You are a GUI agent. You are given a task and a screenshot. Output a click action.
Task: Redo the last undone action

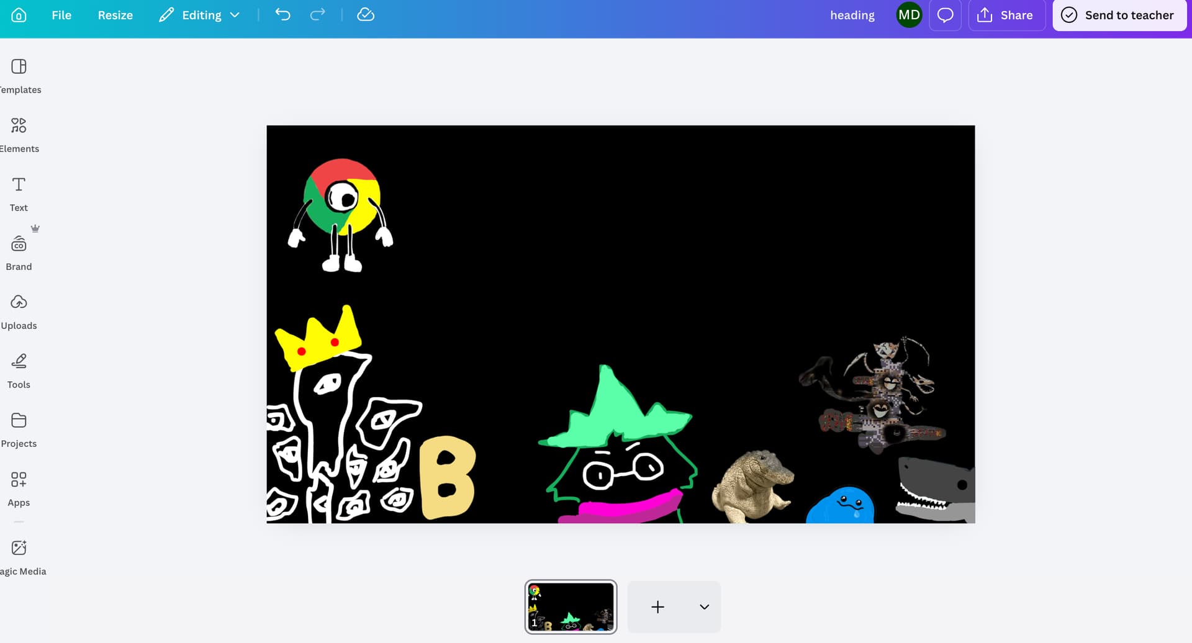tap(317, 15)
